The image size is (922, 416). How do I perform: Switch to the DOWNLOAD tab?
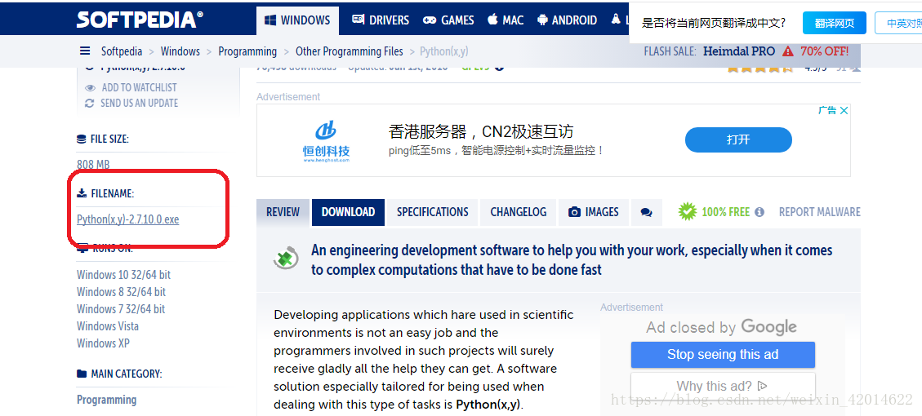click(x=348, y=212)
